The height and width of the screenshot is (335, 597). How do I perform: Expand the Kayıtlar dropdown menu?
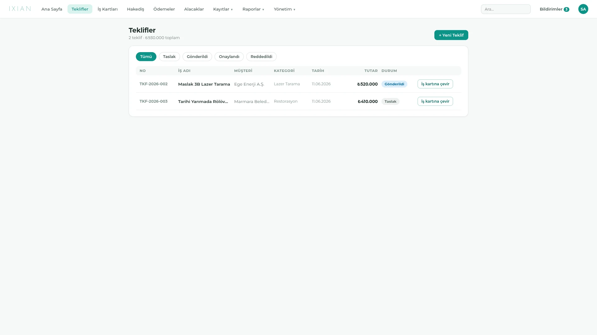pos(223,9)
